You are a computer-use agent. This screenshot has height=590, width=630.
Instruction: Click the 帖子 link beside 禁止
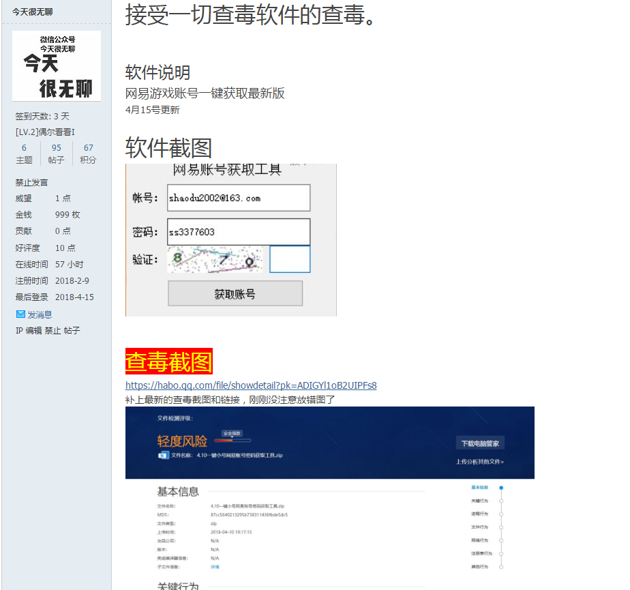coord(72,330)
